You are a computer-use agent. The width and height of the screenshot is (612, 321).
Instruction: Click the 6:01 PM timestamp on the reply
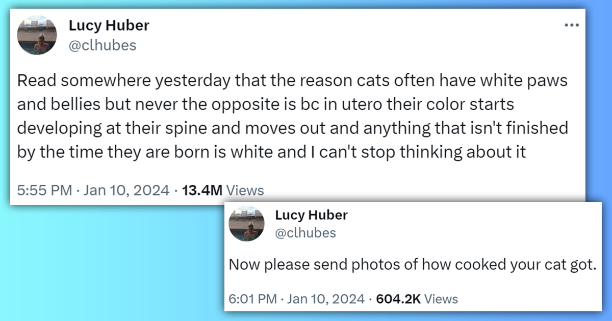pyautogui.click(x=251, y=300)
